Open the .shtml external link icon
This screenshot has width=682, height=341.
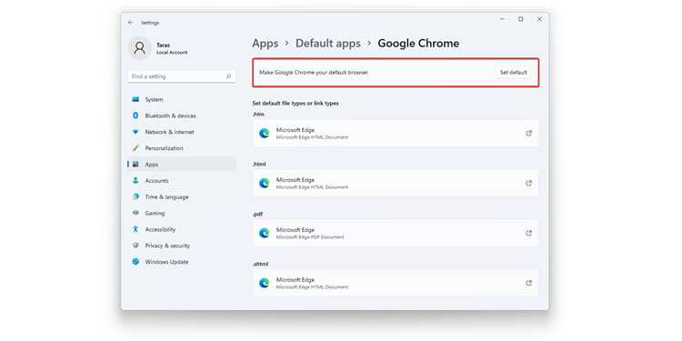tap(529, 283)
